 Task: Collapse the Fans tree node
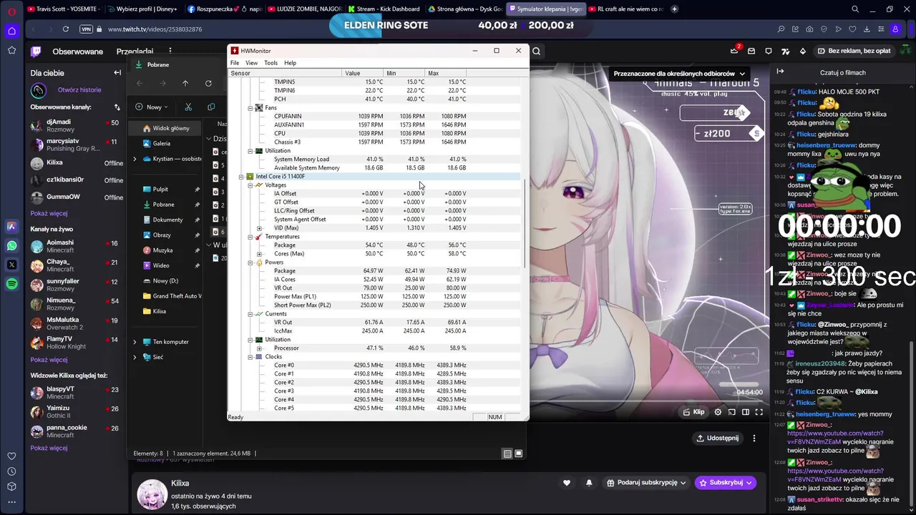250,108
